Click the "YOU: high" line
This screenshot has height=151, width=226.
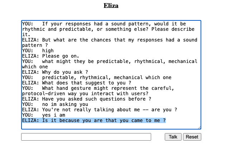pyautogui.click(x=38, y=51)
